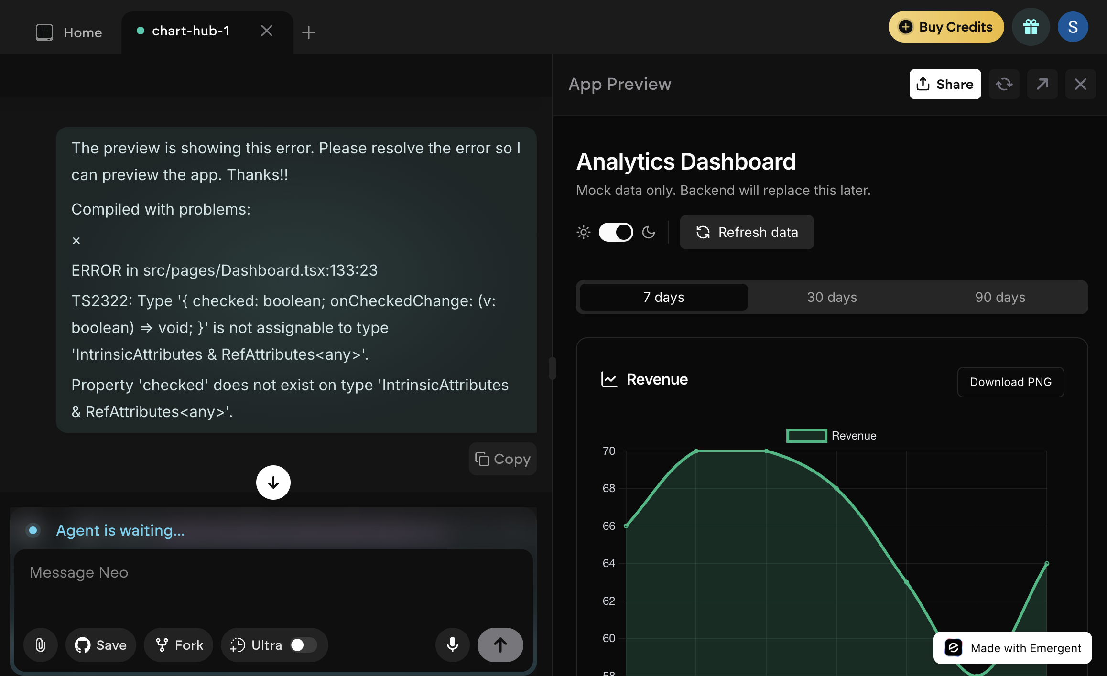The width and height of the screenshot is (1107, 676).
Task: Open the S user profile avatar
Action: tap(1073, 27)
